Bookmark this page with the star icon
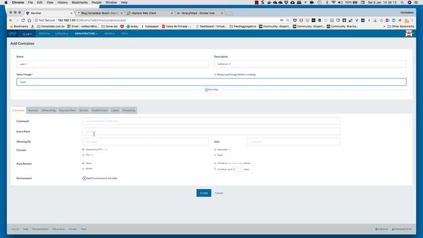The width and height of the screenshot is (423, 238). (381, 20)
